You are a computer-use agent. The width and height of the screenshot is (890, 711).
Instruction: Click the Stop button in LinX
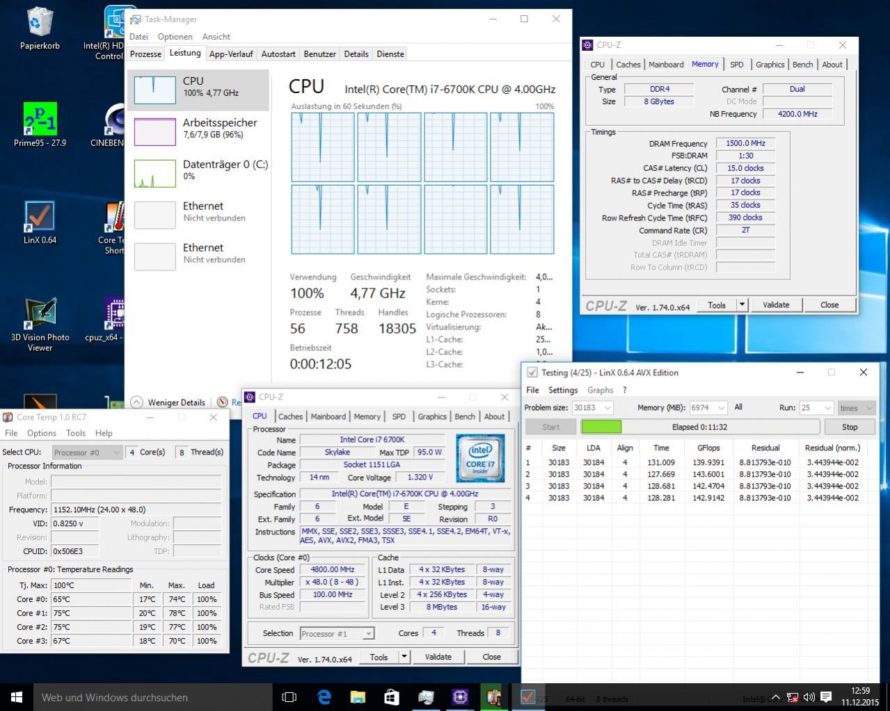click(850, 427)
